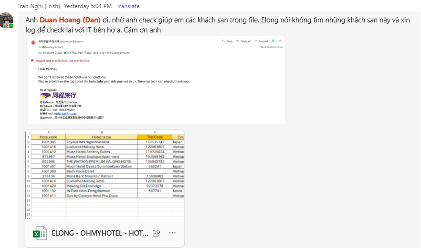421x248 pixels.
Task: Click Reply in the email screenshot
Action: click(227, 41)
